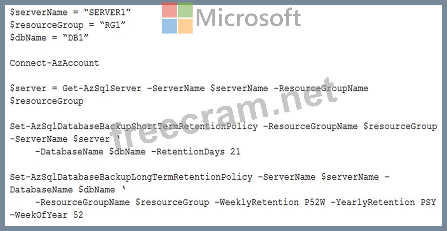Click the -WeeklyRetention P52W parameter
Viewport: 447px width, 231px height.
click(270, 202)
